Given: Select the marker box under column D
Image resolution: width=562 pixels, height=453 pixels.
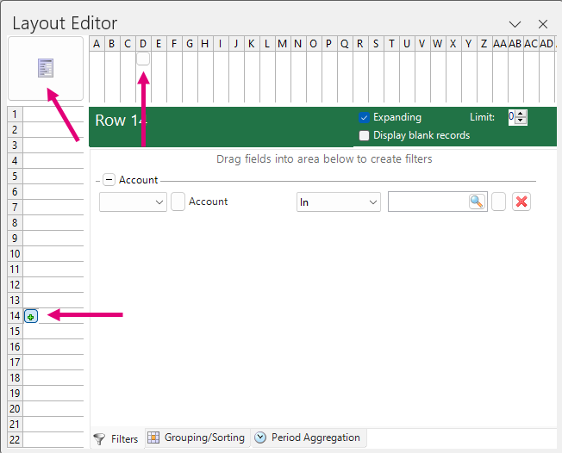Looking at the screenshot, I should point(143,59).
